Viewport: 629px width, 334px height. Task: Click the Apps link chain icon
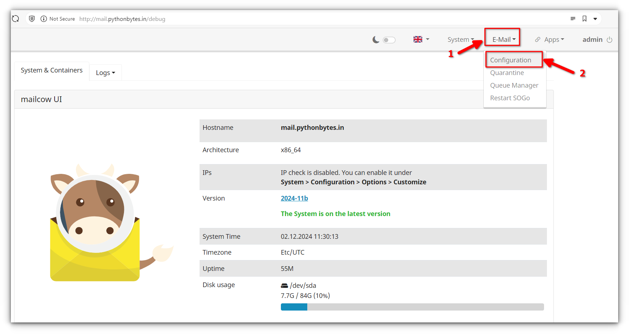coord(538,39)
